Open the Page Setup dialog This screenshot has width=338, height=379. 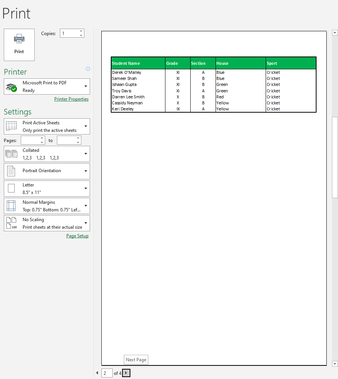click(77, 235)
